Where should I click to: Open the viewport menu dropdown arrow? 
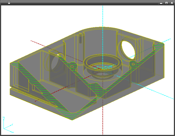click(x=9, y=3)
